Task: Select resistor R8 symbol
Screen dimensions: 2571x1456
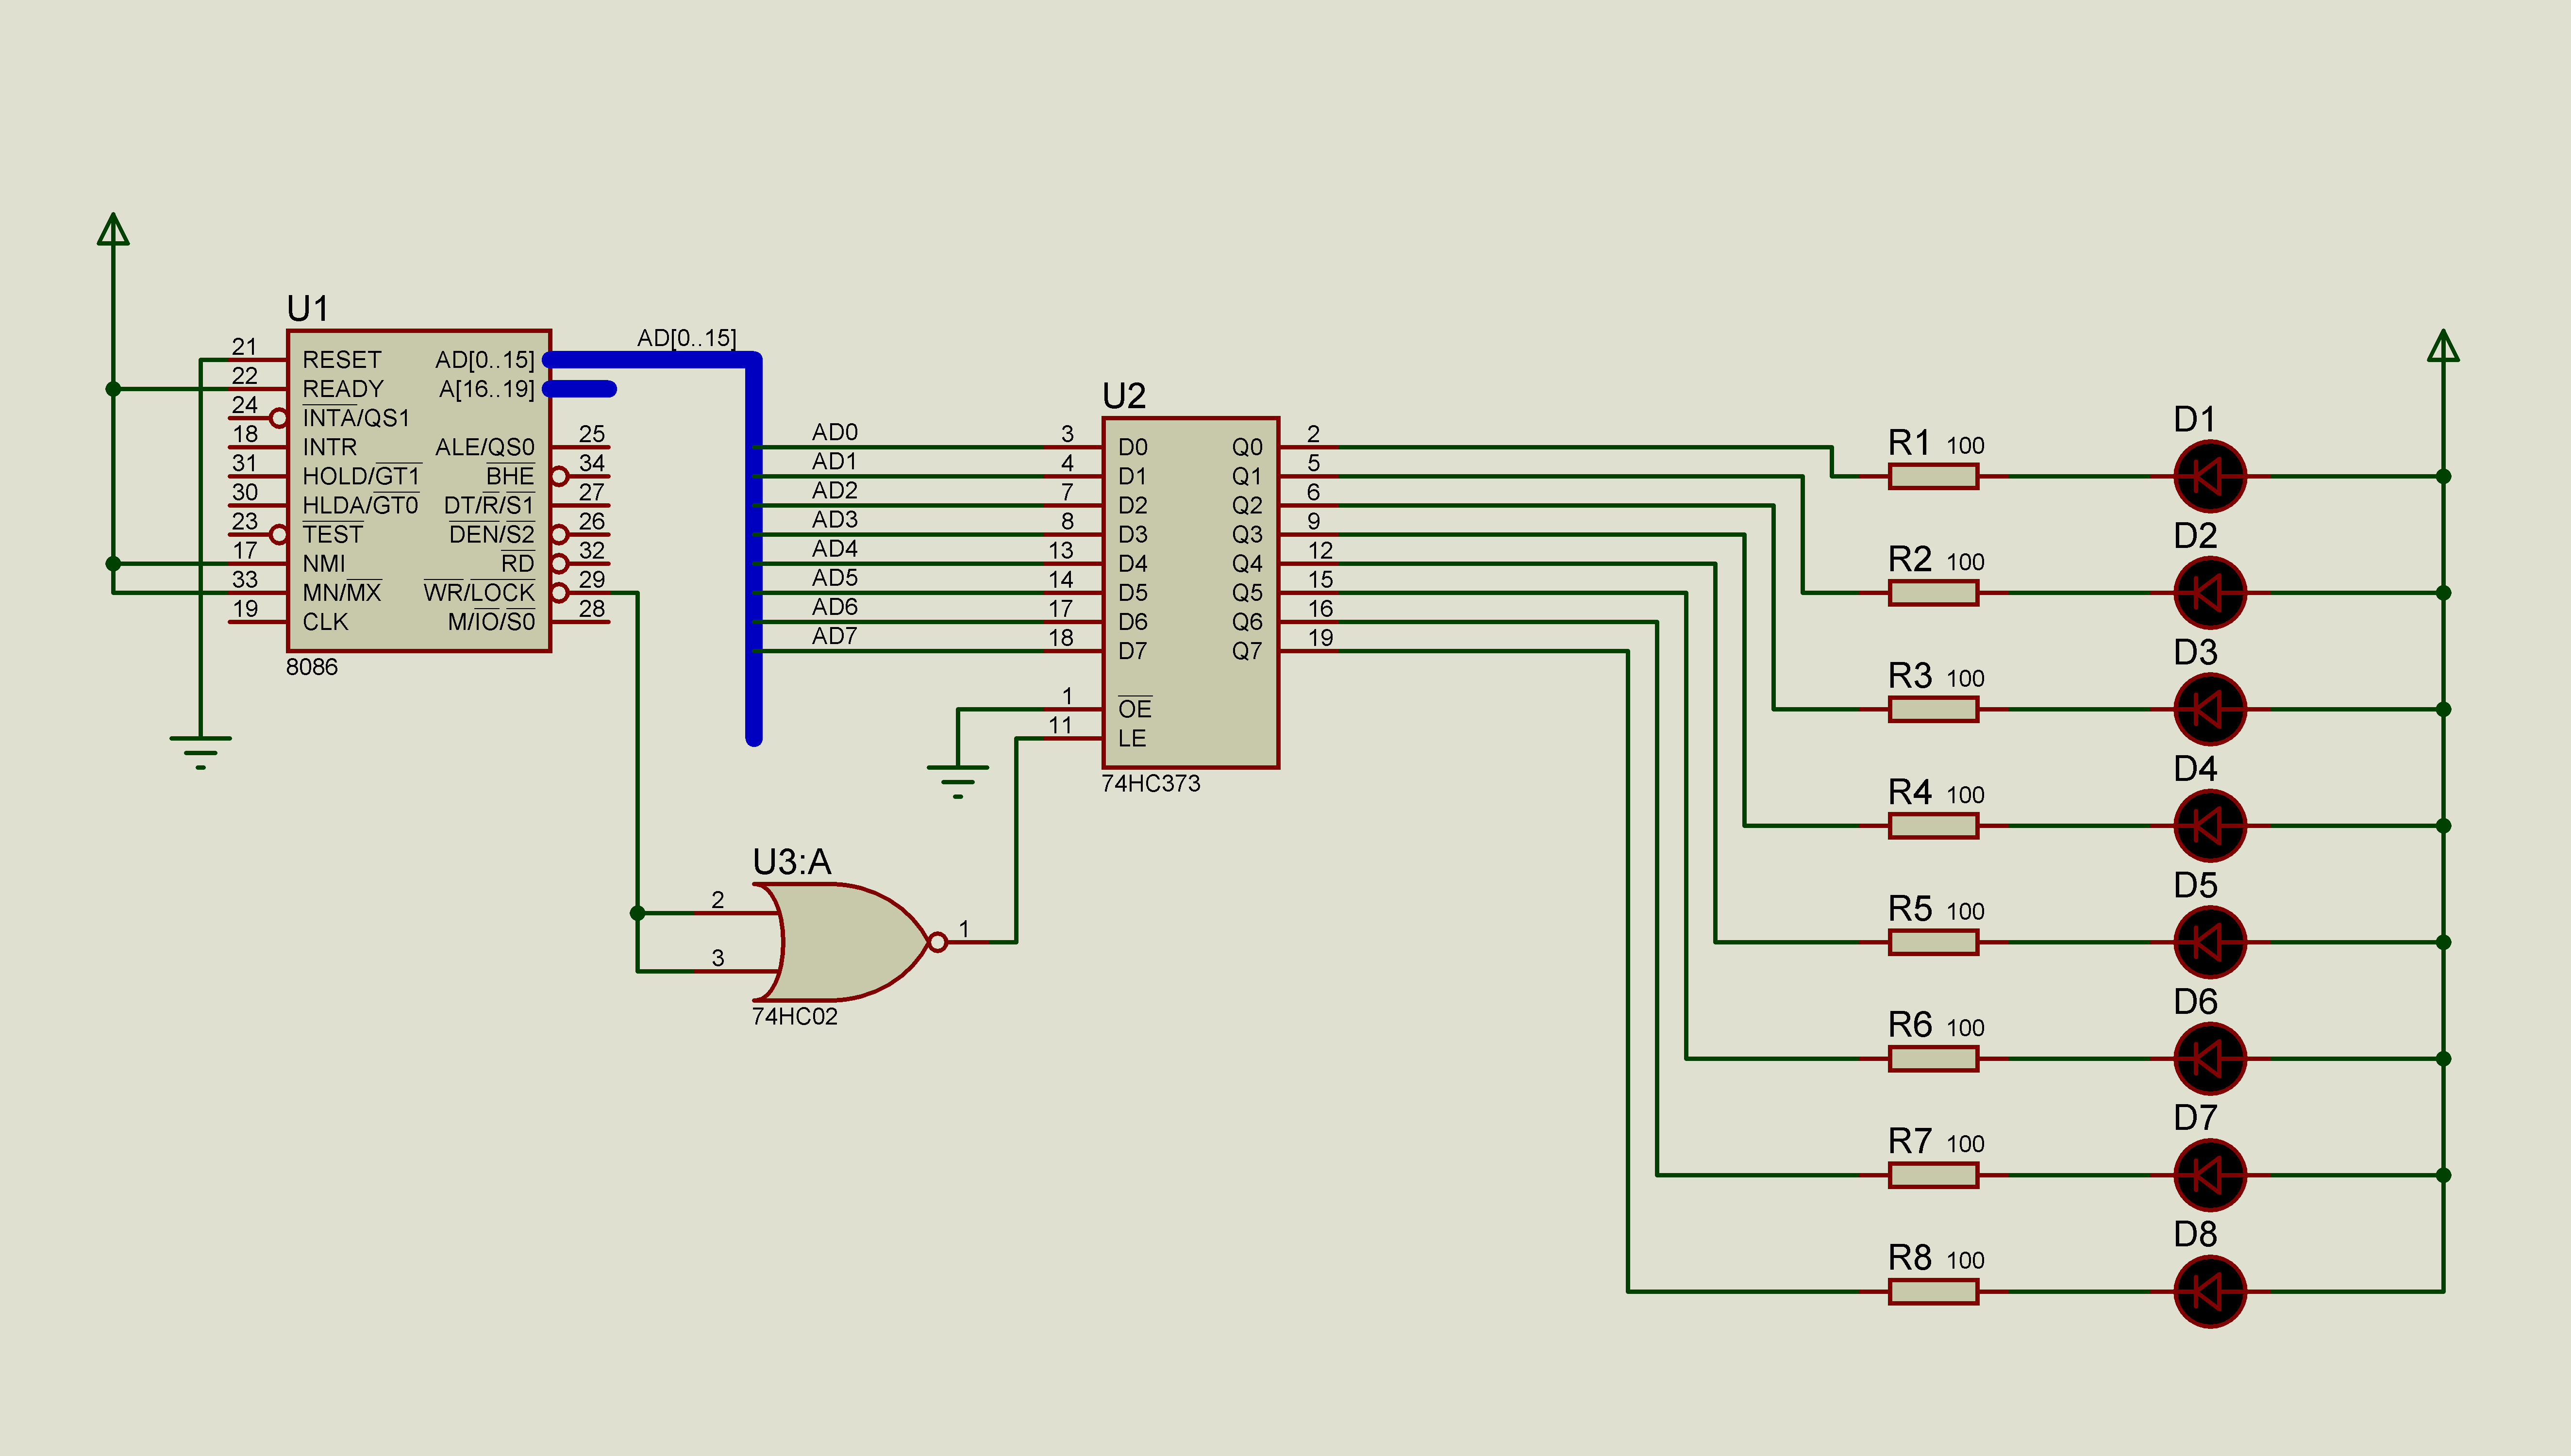Action: tap(1933, 1291)
